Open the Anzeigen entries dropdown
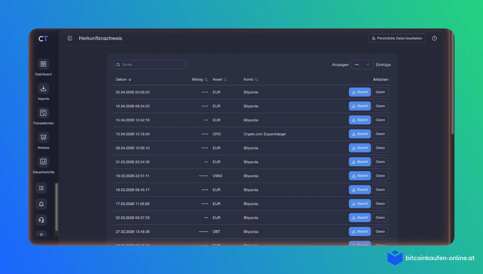Image resolution: width=483 pixels, height=274 pixels. (362, 65)
